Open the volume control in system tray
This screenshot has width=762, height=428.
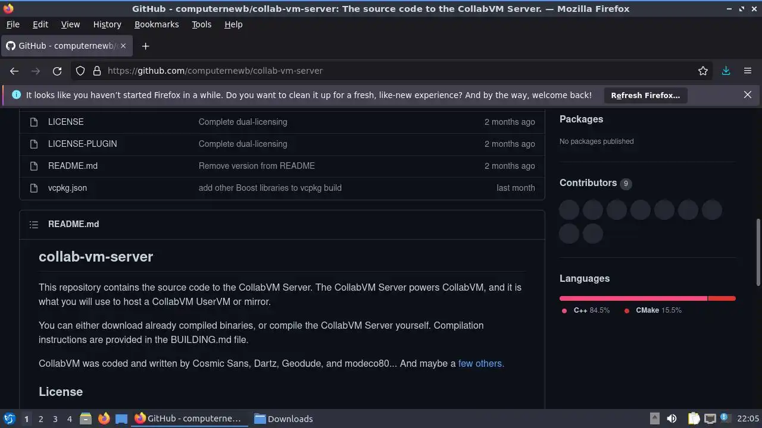pyautogui.click(x=672, y=418)
